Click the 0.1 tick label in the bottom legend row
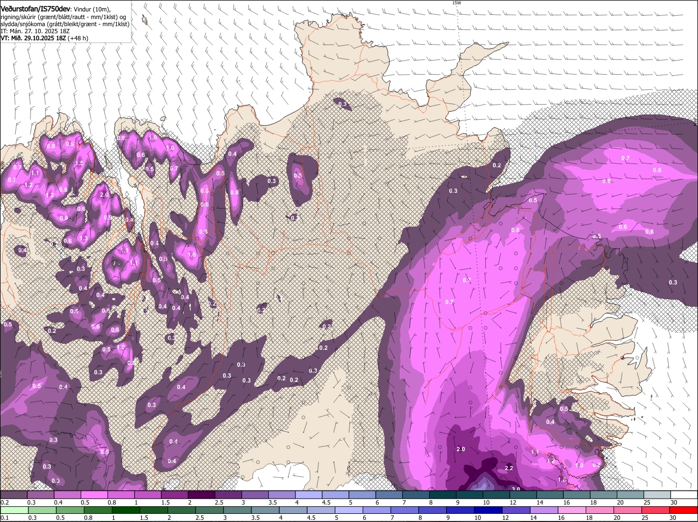Screen dimensions: 698x522 [x=4, y=517]
